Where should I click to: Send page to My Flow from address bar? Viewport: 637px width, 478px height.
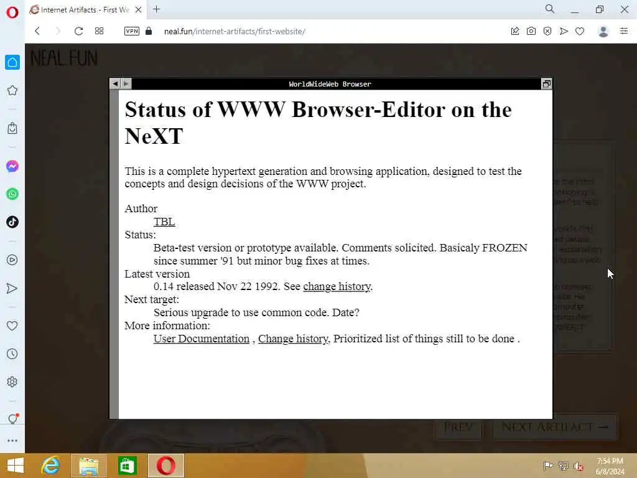click(x=564, y=31)
